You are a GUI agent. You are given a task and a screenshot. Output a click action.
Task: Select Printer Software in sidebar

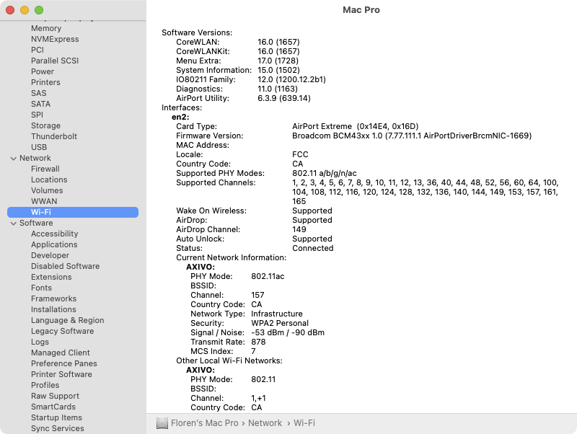tap(61, 374)
